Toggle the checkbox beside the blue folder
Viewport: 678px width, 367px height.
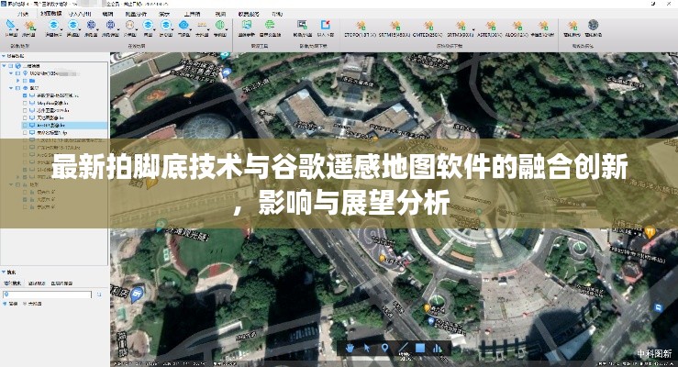click(x=25, y=81)
